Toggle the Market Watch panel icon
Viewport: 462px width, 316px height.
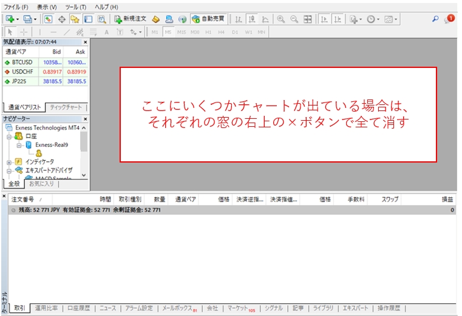click(48, 19)
